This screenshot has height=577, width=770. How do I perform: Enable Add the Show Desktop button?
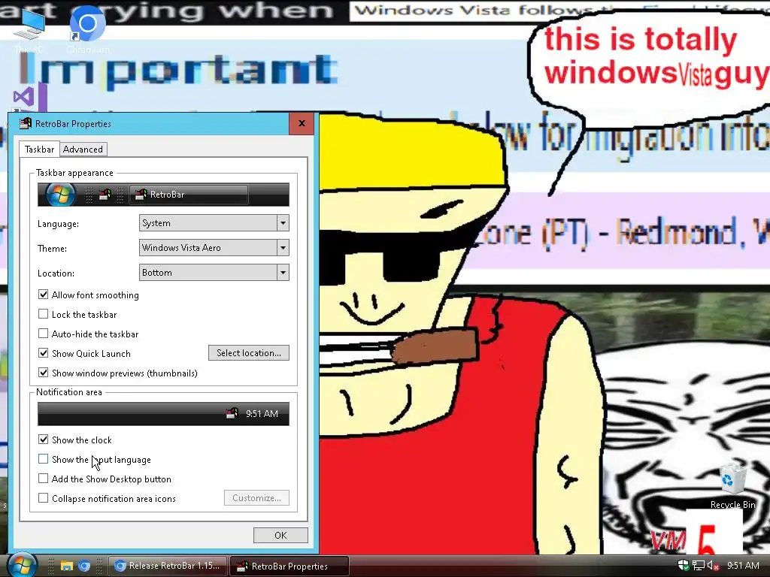point(43,479)
